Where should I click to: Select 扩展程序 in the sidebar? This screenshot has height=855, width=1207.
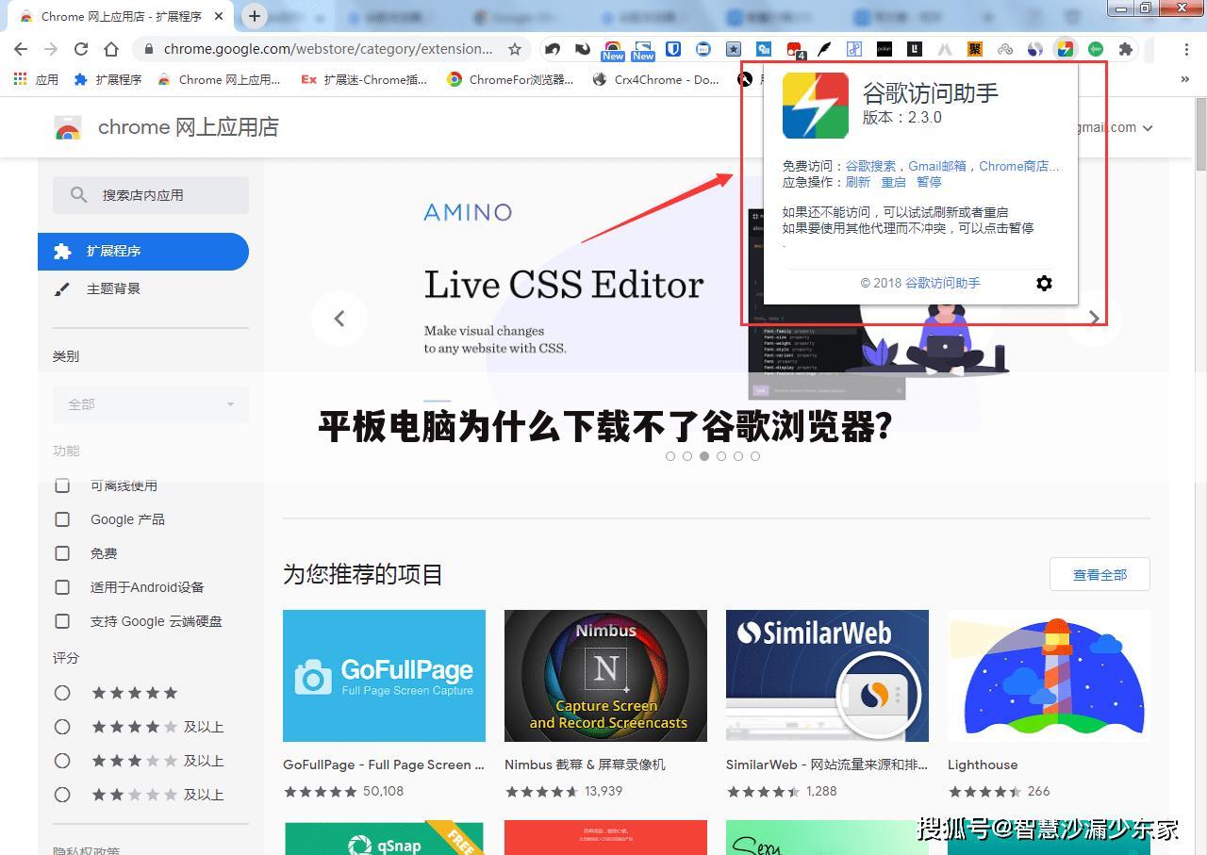(x=143, y=252)
